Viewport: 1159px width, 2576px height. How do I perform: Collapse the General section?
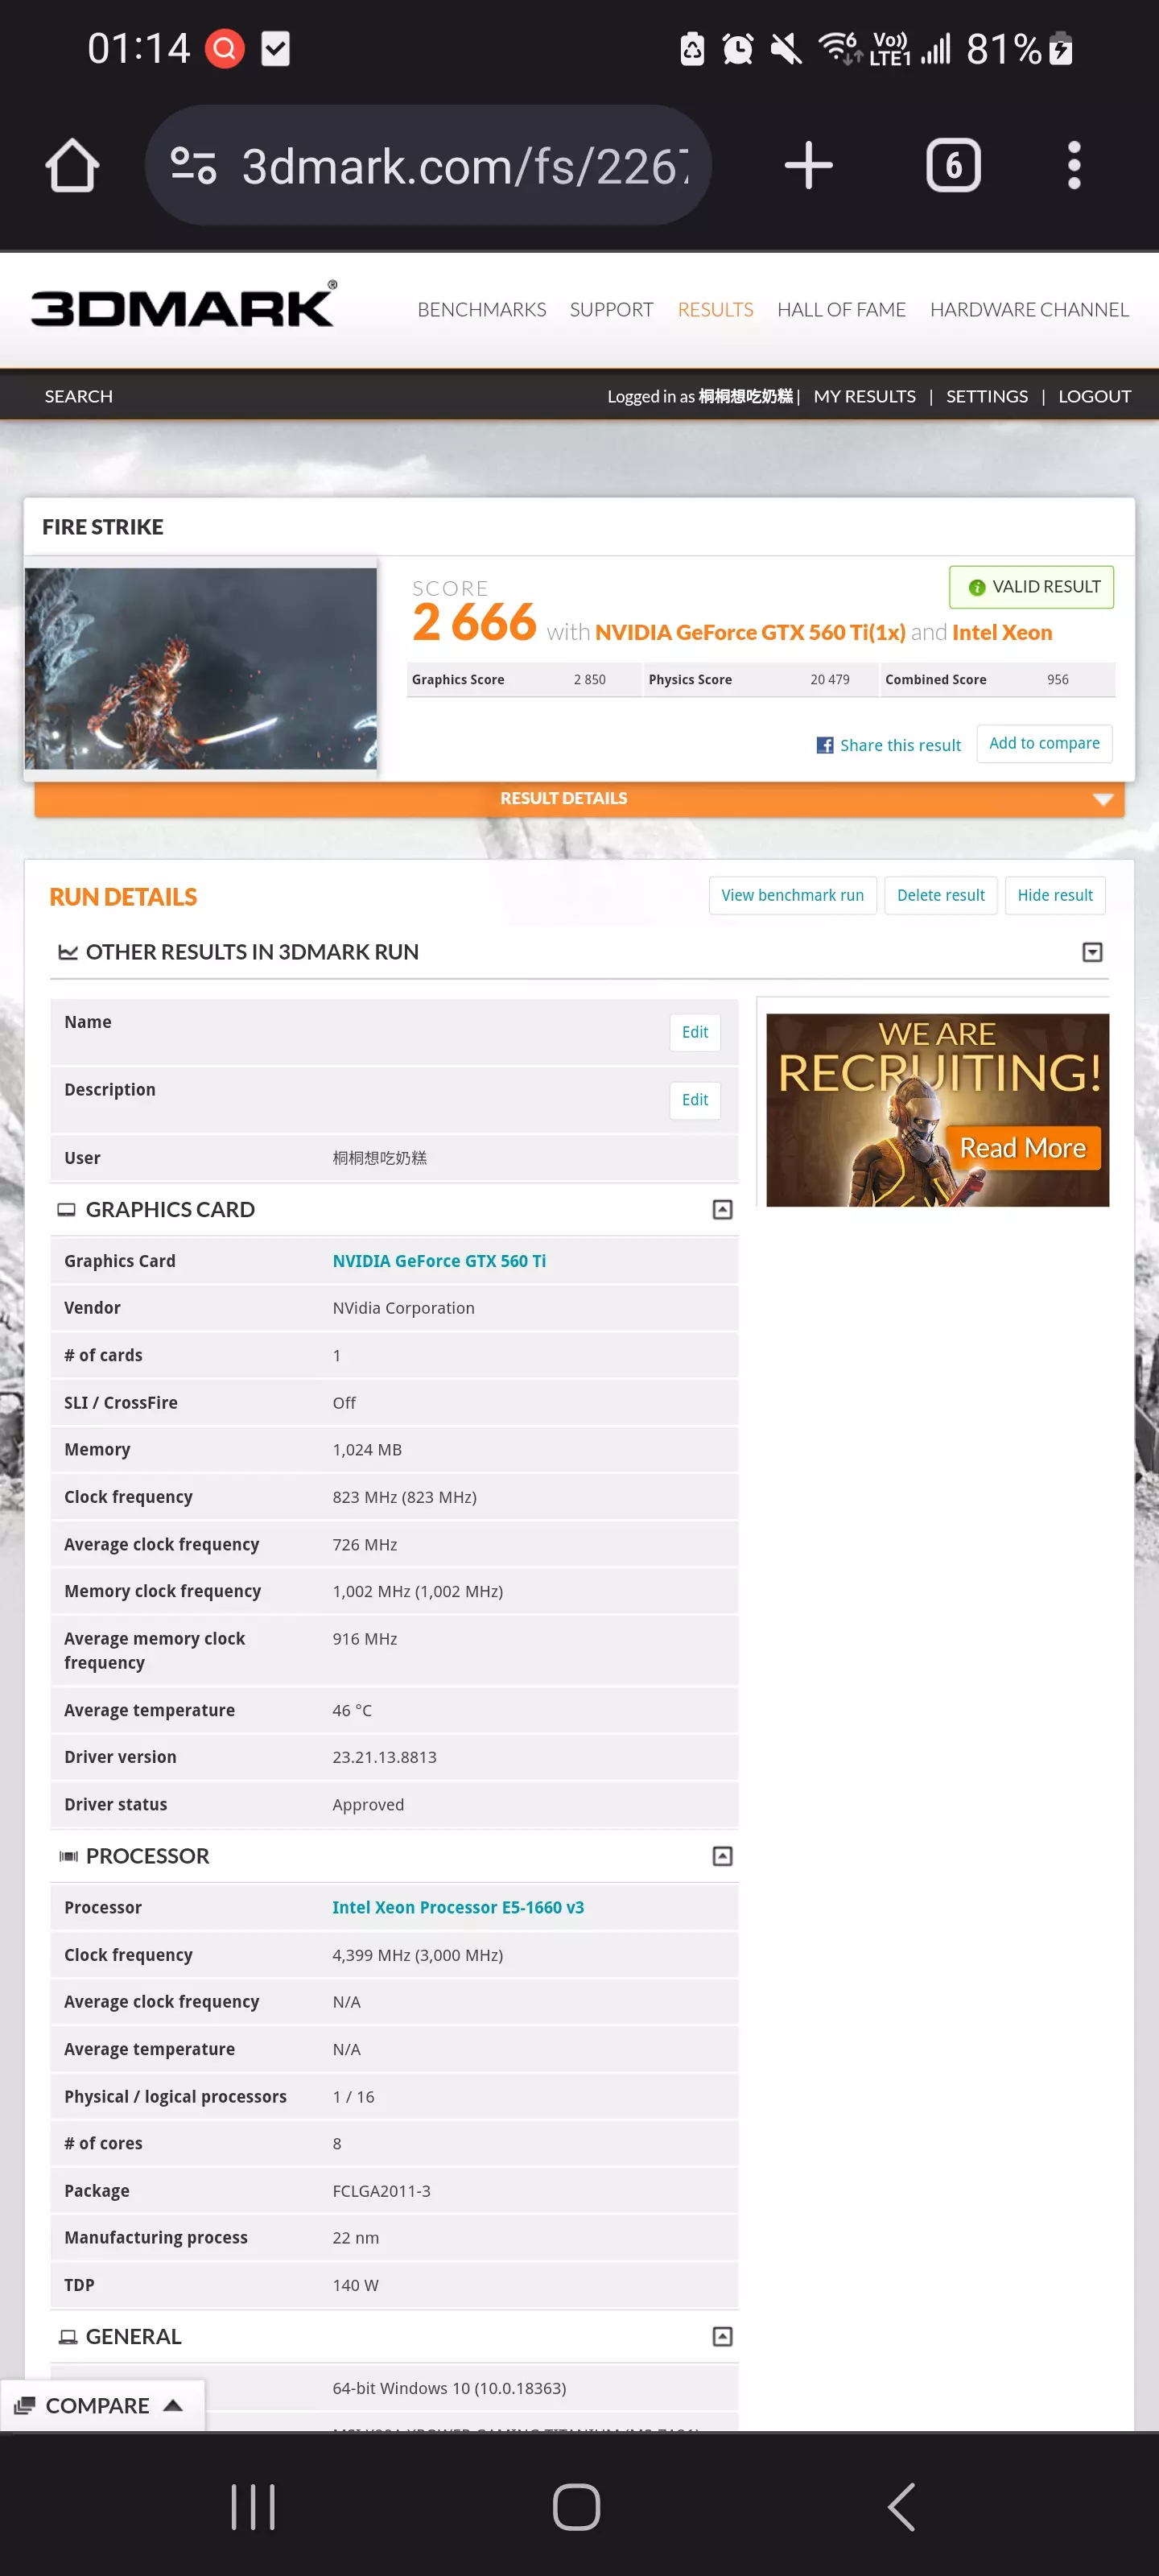(x=722, y=2336)
